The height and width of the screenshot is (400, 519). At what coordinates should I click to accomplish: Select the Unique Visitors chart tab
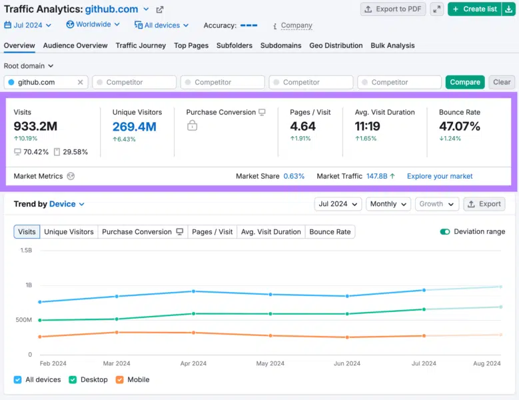tap(69, 232)
